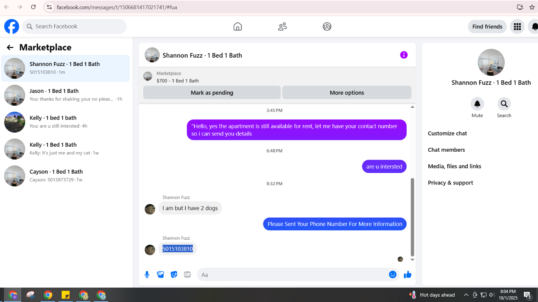Image resolution: width=538 pixels, height=302 pixels.
Task: Open Kelly · 1 Bed 1 Bath 1w conversation
Action: pyautogui.click(x=66, y=149)
